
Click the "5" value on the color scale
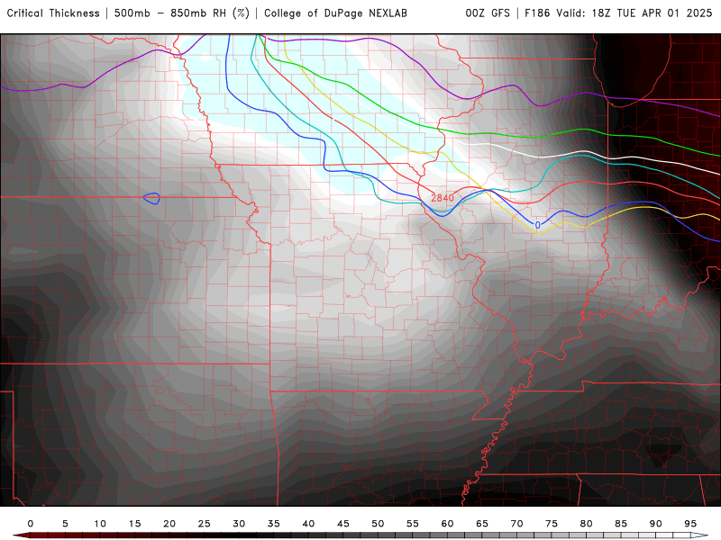pos(65,524)
